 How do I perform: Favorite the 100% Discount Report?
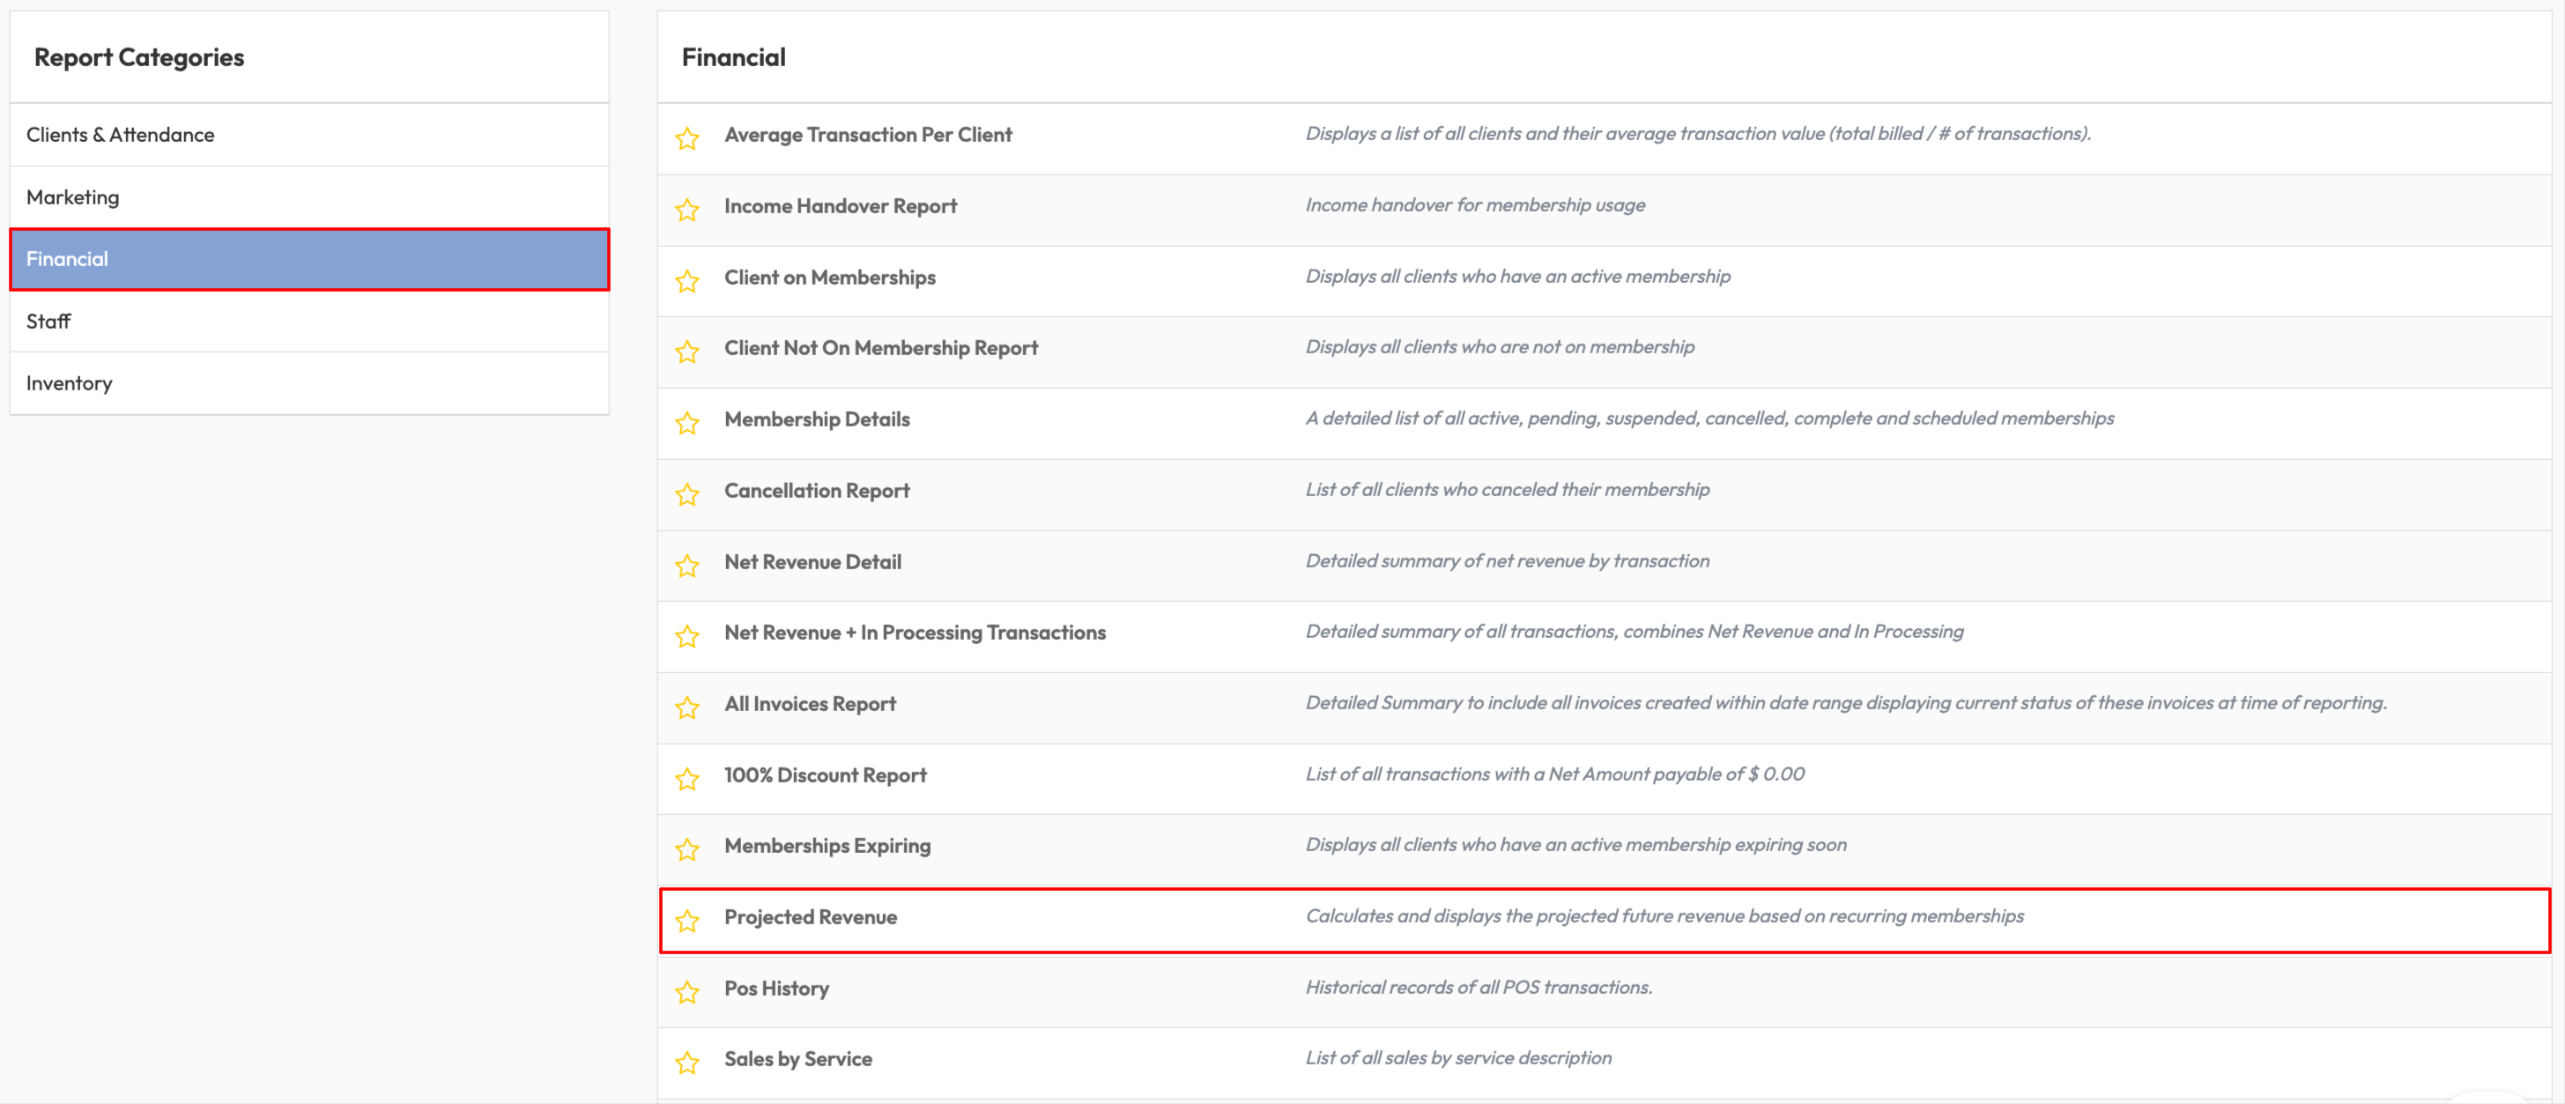[687, 779]
